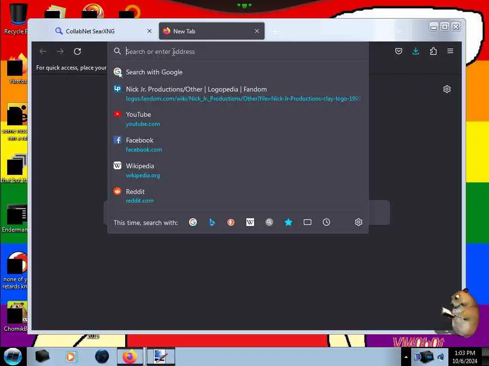The height and width of the screenshot is (366, 489).
Task: Open a new tab with plus button
Action: (275, 32)
